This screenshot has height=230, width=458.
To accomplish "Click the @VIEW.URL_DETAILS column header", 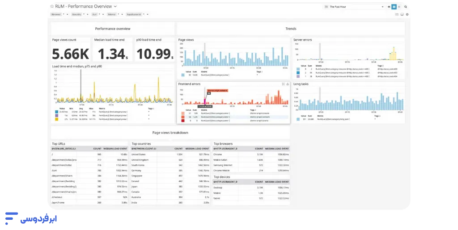I will coord(64,149).
